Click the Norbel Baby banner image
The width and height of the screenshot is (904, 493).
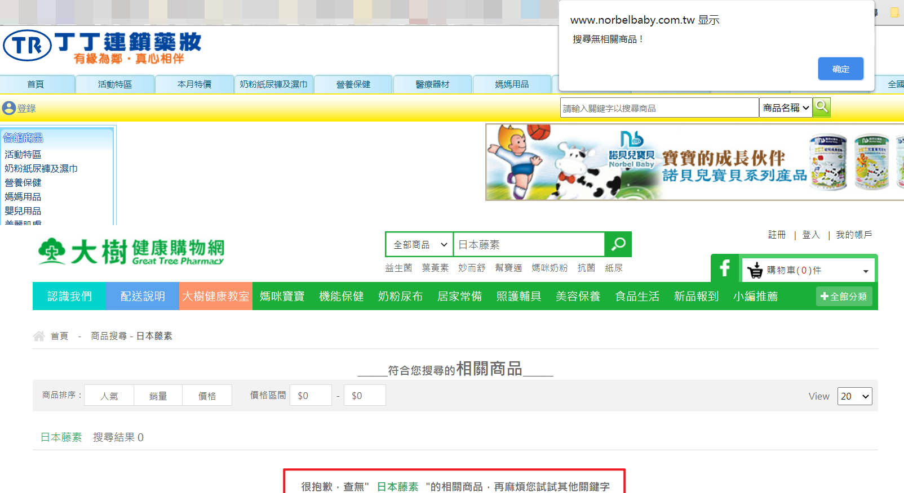[x=694, y=162]
